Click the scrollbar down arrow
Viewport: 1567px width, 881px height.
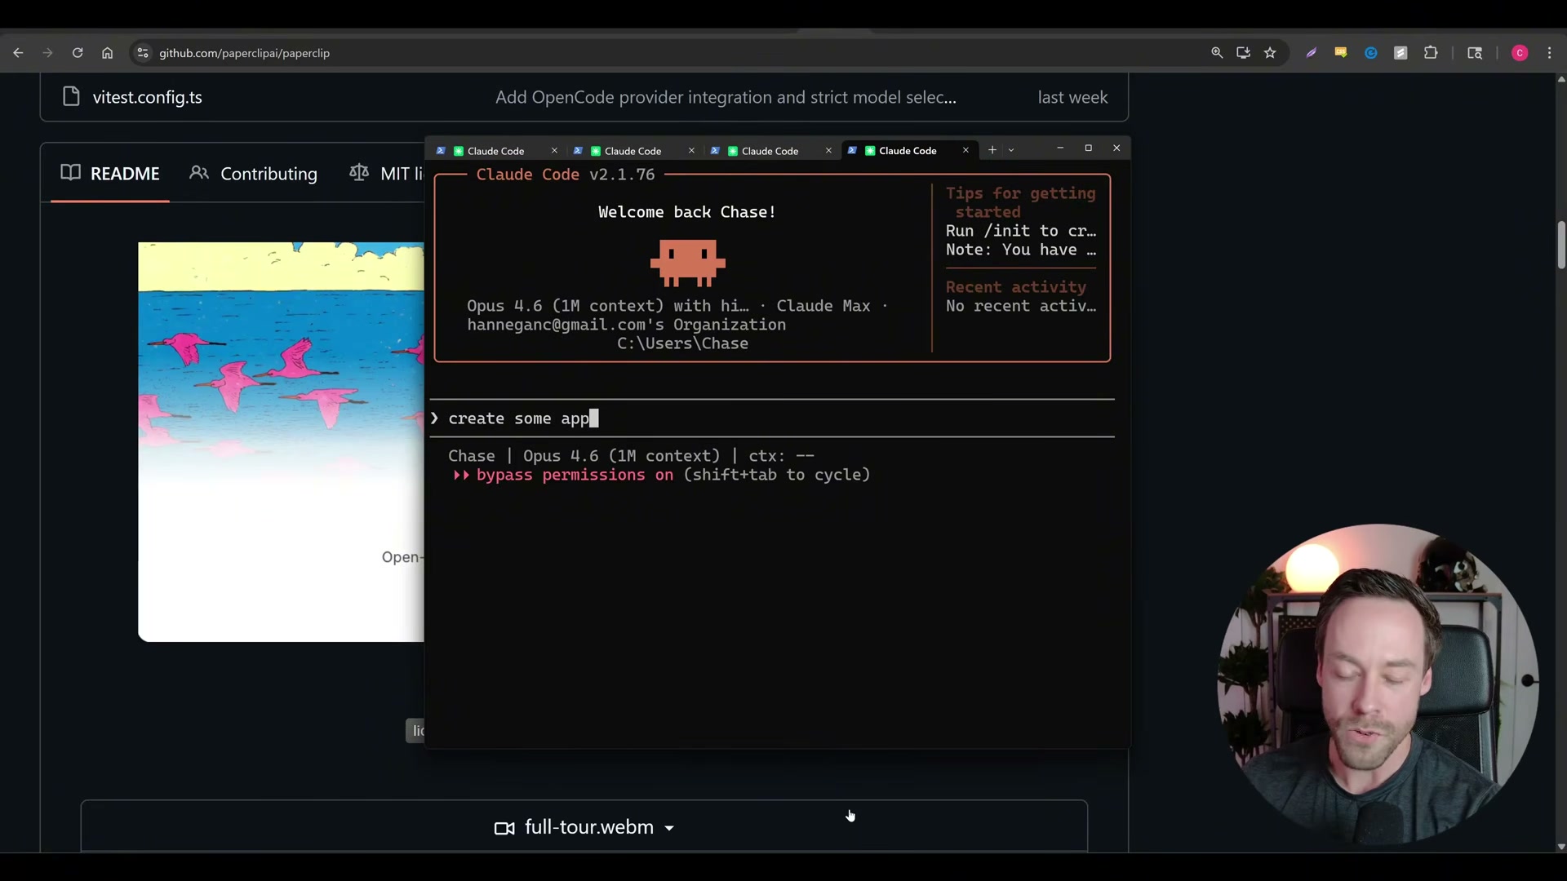pos(1560,847)
